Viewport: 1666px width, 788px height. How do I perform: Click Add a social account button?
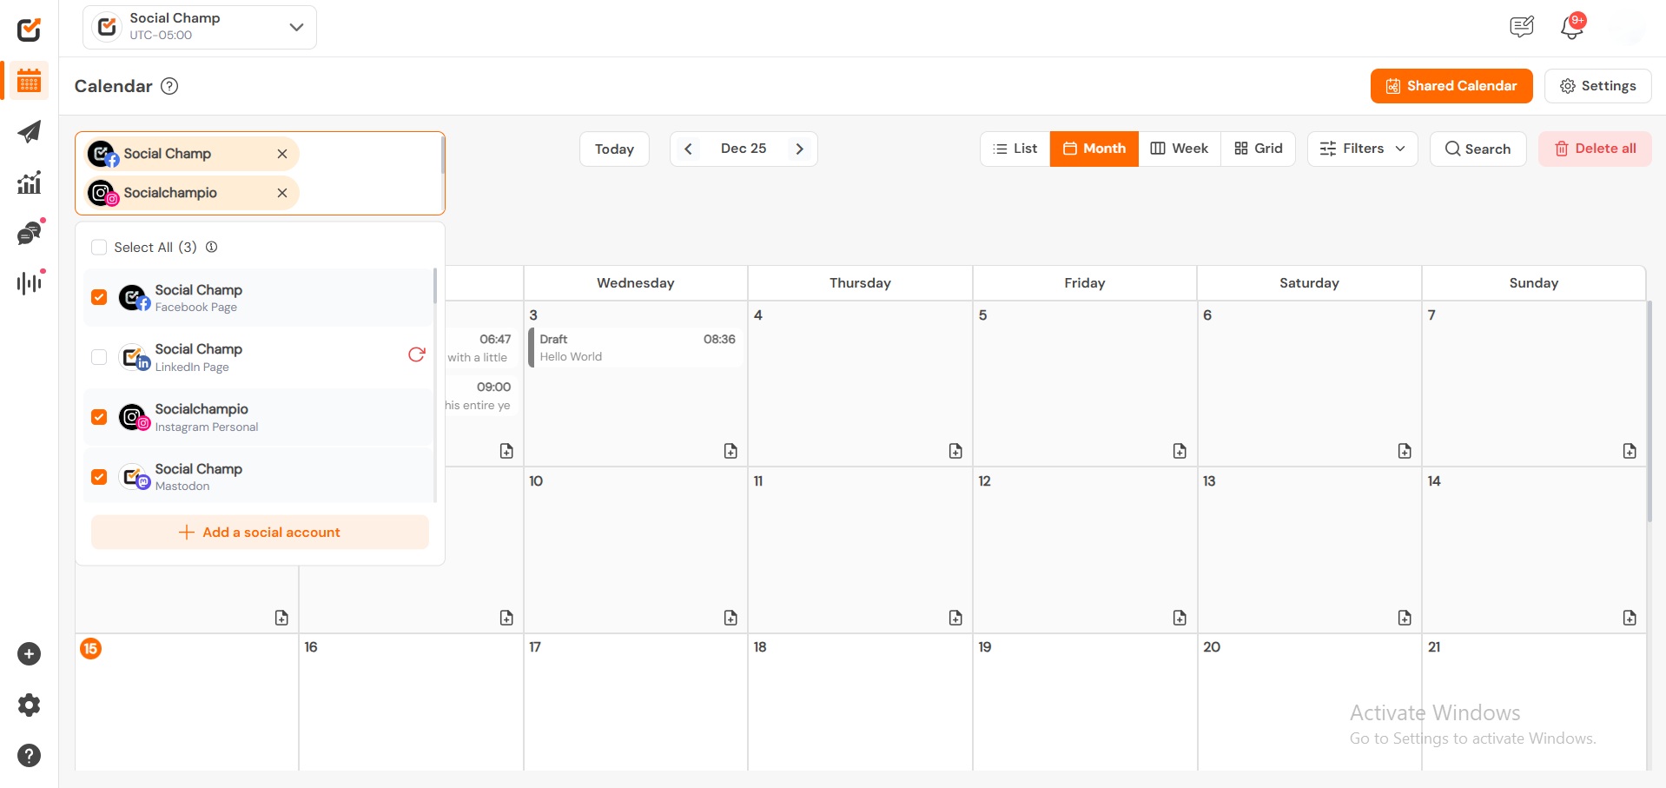coord(260,533)
